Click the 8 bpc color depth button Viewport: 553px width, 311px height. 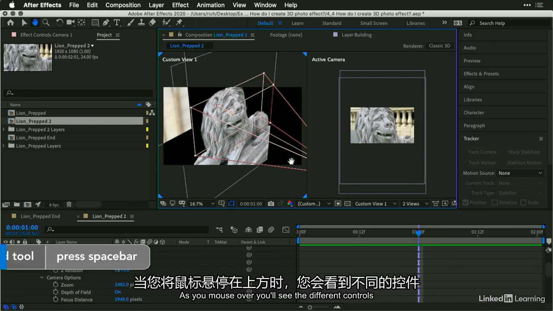[x=54, y=205]
